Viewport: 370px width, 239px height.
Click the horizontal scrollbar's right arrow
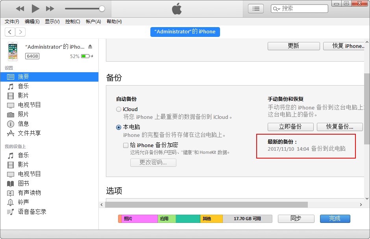(361, 204)
